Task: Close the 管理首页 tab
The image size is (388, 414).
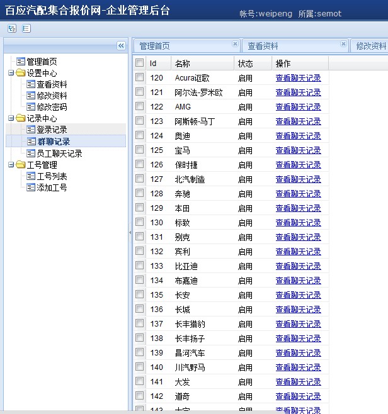Action: point(235,43)
